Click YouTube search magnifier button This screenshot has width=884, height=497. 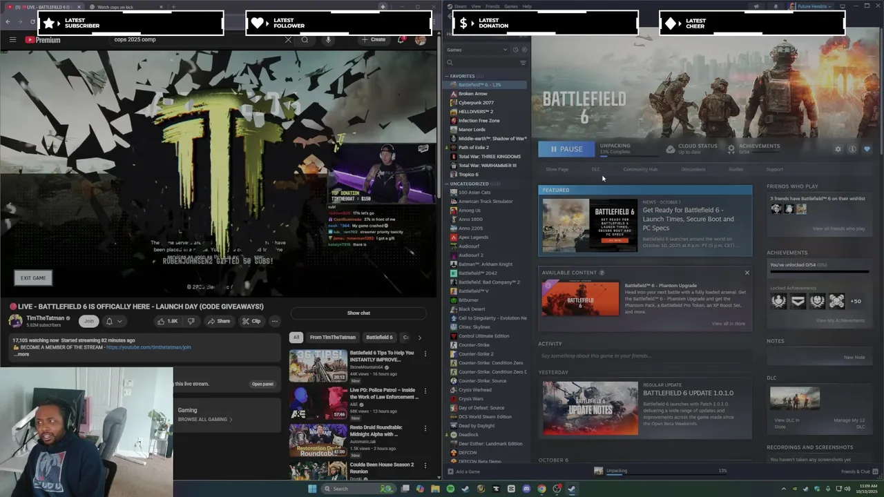point(305,39)
